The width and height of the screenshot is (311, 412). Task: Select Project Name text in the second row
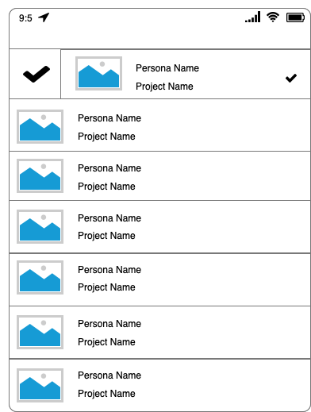pos(106,137)
